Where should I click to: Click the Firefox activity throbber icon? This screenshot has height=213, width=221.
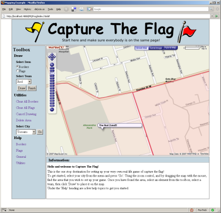(218, 9)
